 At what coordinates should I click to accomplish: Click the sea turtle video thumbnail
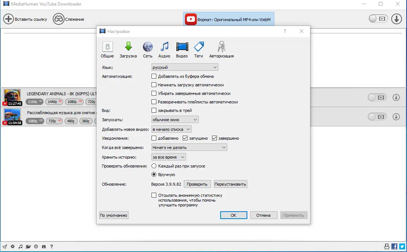click(x=12, y=116)
